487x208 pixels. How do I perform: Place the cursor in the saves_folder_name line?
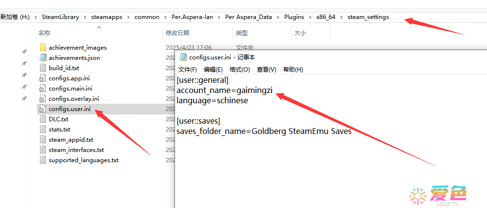[x=264, y=132]
